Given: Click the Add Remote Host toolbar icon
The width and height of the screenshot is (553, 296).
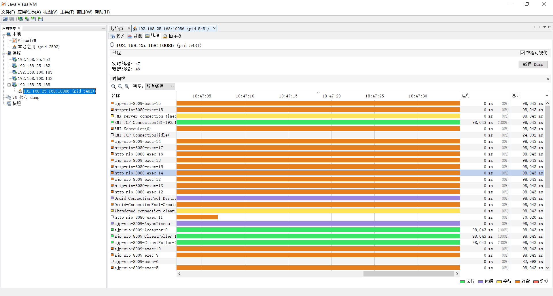Looking at the screenshot, I should (20, 19).
